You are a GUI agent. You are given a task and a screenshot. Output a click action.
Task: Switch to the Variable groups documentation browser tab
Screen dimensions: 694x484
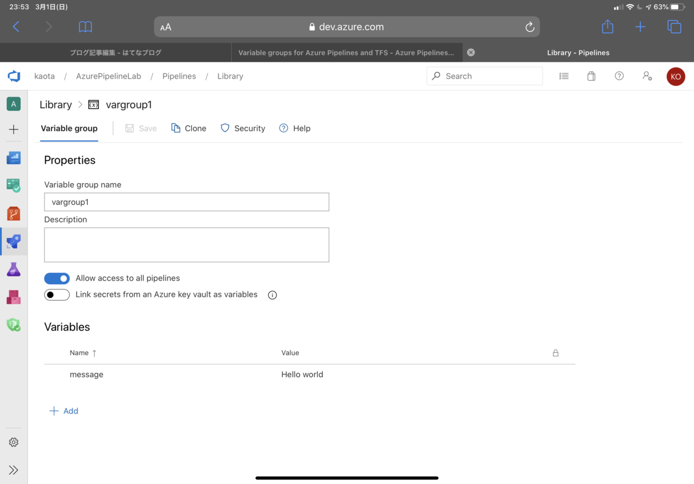coord(346,53)
